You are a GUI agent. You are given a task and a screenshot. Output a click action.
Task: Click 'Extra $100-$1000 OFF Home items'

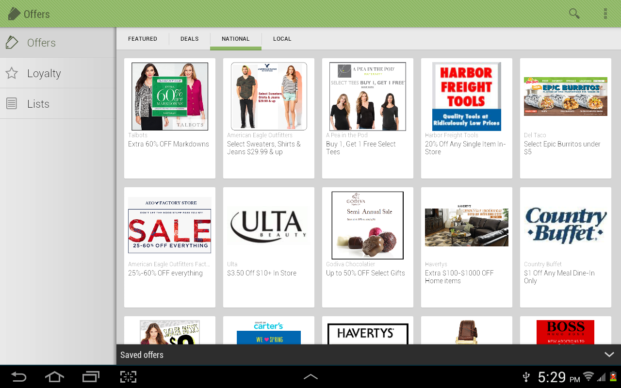click(x=459, y=277)
